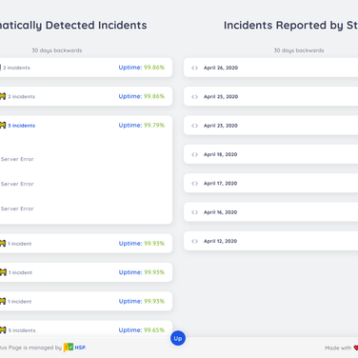The image size is (358, 358).
Task: Expand the April 12, 2020 incident row
Action: tap(270, 241)
